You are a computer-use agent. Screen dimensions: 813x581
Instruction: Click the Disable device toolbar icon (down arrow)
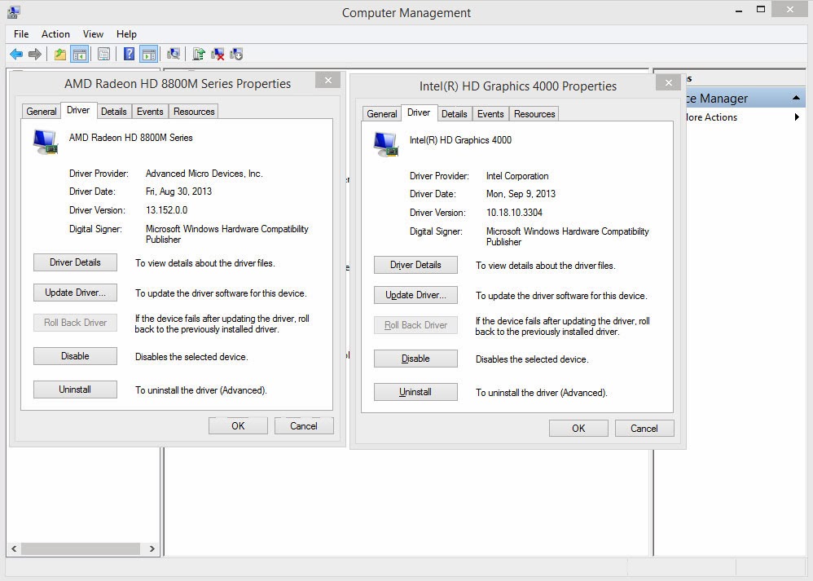point(236,54)
